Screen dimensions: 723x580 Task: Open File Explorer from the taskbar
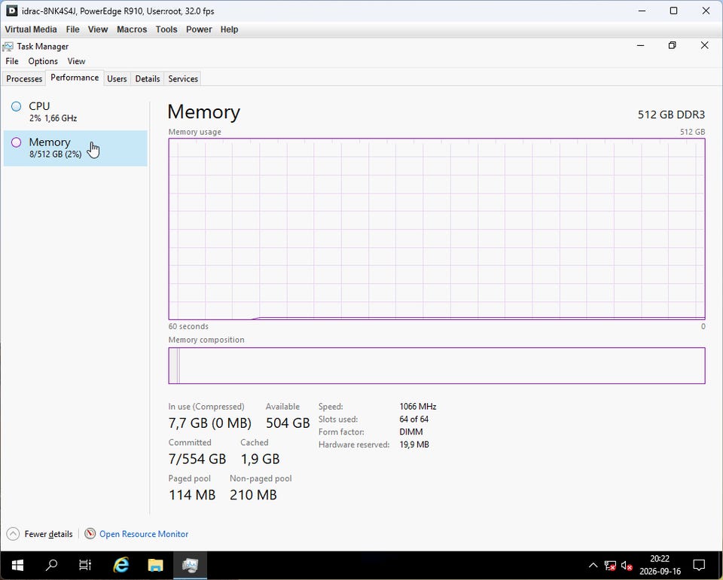[x=155, y=565]
